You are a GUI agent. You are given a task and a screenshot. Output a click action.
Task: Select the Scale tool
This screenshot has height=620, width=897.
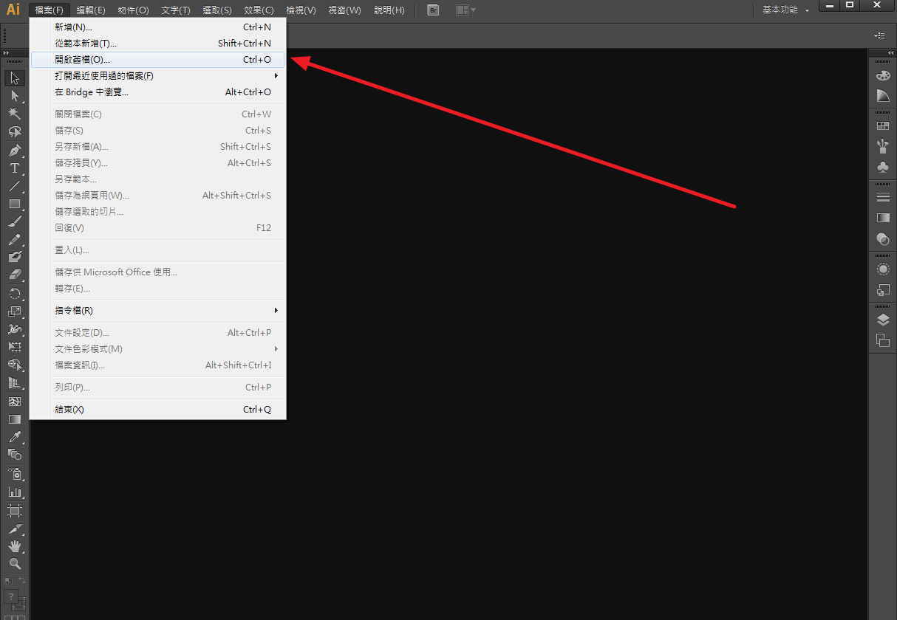[14, 311]
